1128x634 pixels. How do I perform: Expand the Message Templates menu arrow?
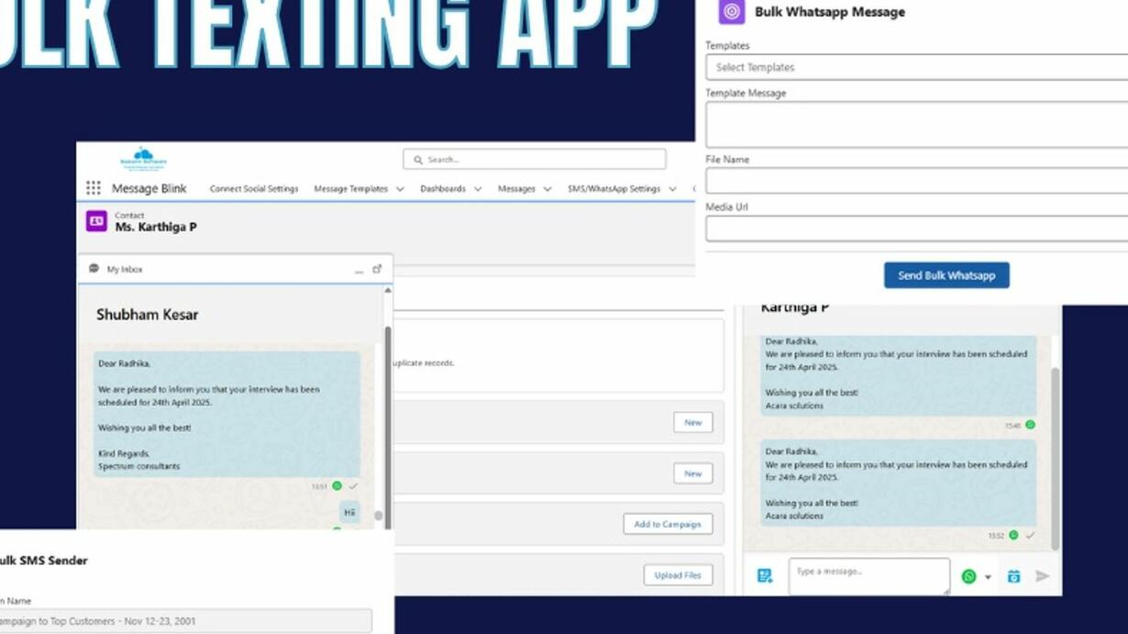(x=400, y=189)
